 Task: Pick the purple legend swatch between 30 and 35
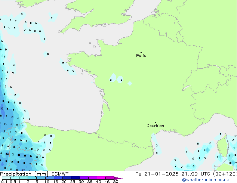[84, 178]
